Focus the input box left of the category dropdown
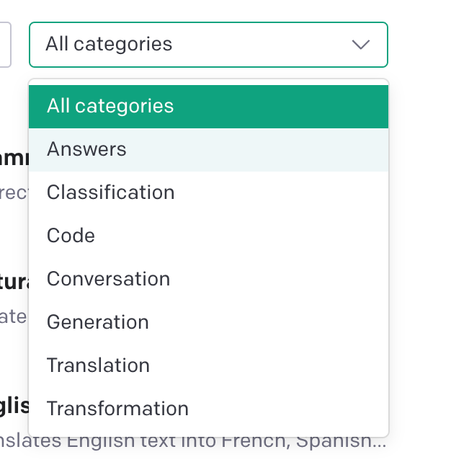The image size is (451, 470). coord(5,45)
